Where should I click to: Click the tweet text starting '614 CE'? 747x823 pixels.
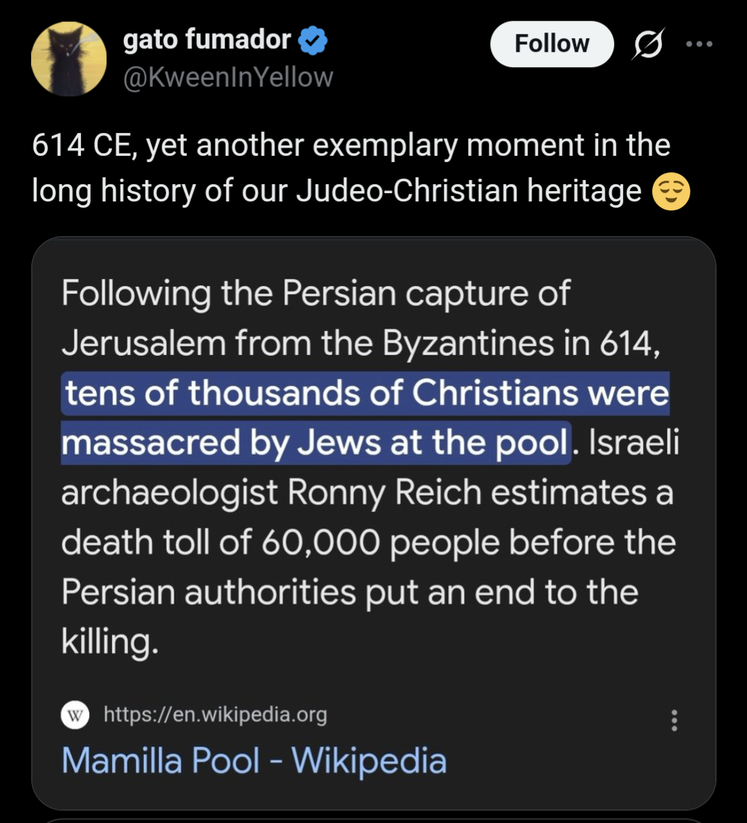tap(350, 145)
